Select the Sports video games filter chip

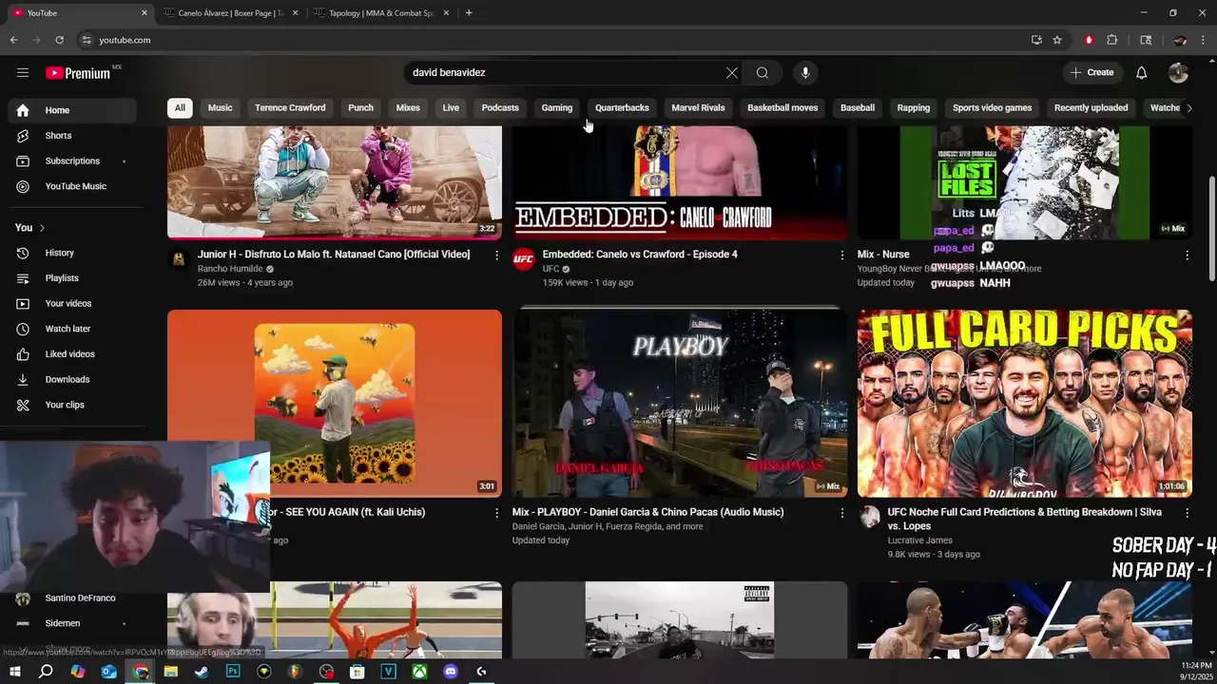(992, 108)
